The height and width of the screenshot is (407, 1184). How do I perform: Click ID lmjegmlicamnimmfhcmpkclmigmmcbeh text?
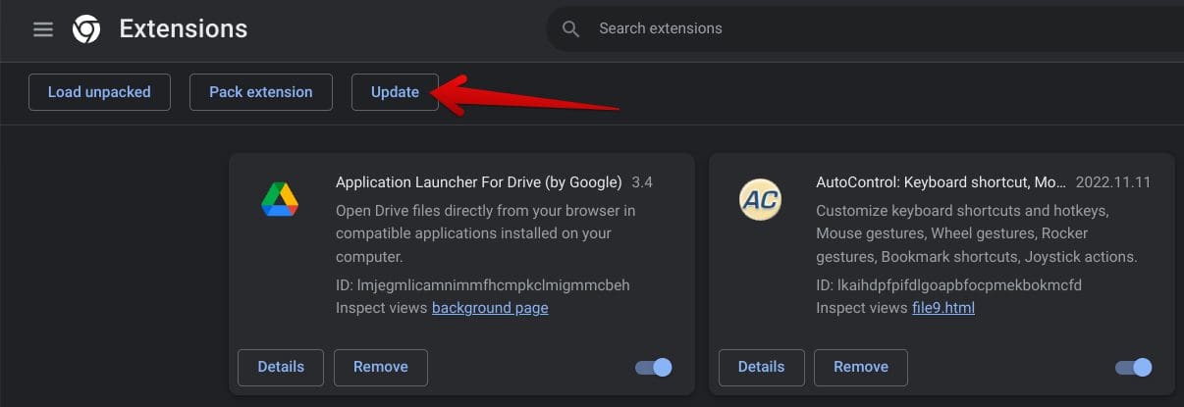point(483,285)
